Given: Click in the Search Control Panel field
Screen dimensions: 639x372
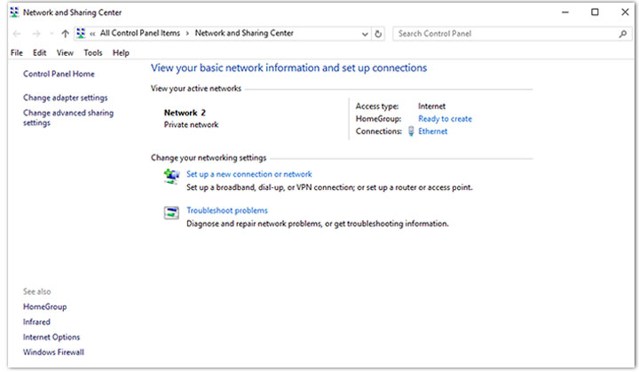Looking at the screenshot, I should tap(501, 34).
